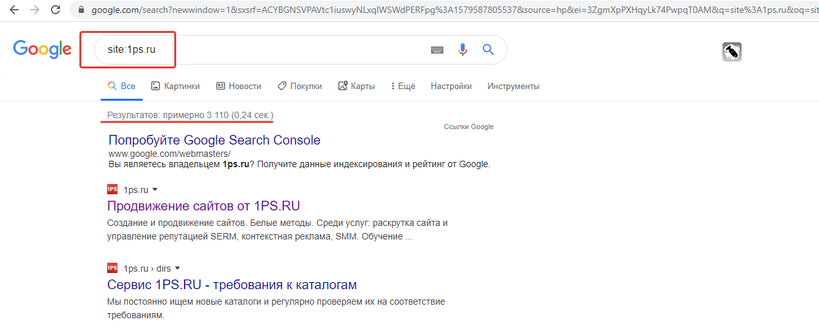
Task: Open the Google logo home link
Action: tap(42, 50)
